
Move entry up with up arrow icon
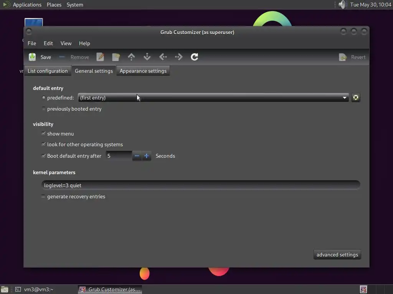tap(131, 57)
